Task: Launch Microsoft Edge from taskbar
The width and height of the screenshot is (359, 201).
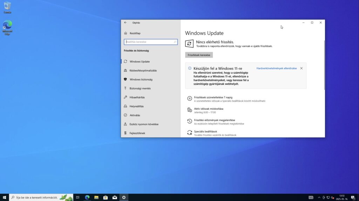Action: pyautogui.click(x=87, y=198)
